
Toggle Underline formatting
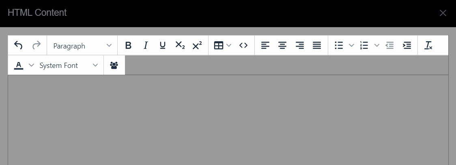pyautogui.click(x=163, y=46)
